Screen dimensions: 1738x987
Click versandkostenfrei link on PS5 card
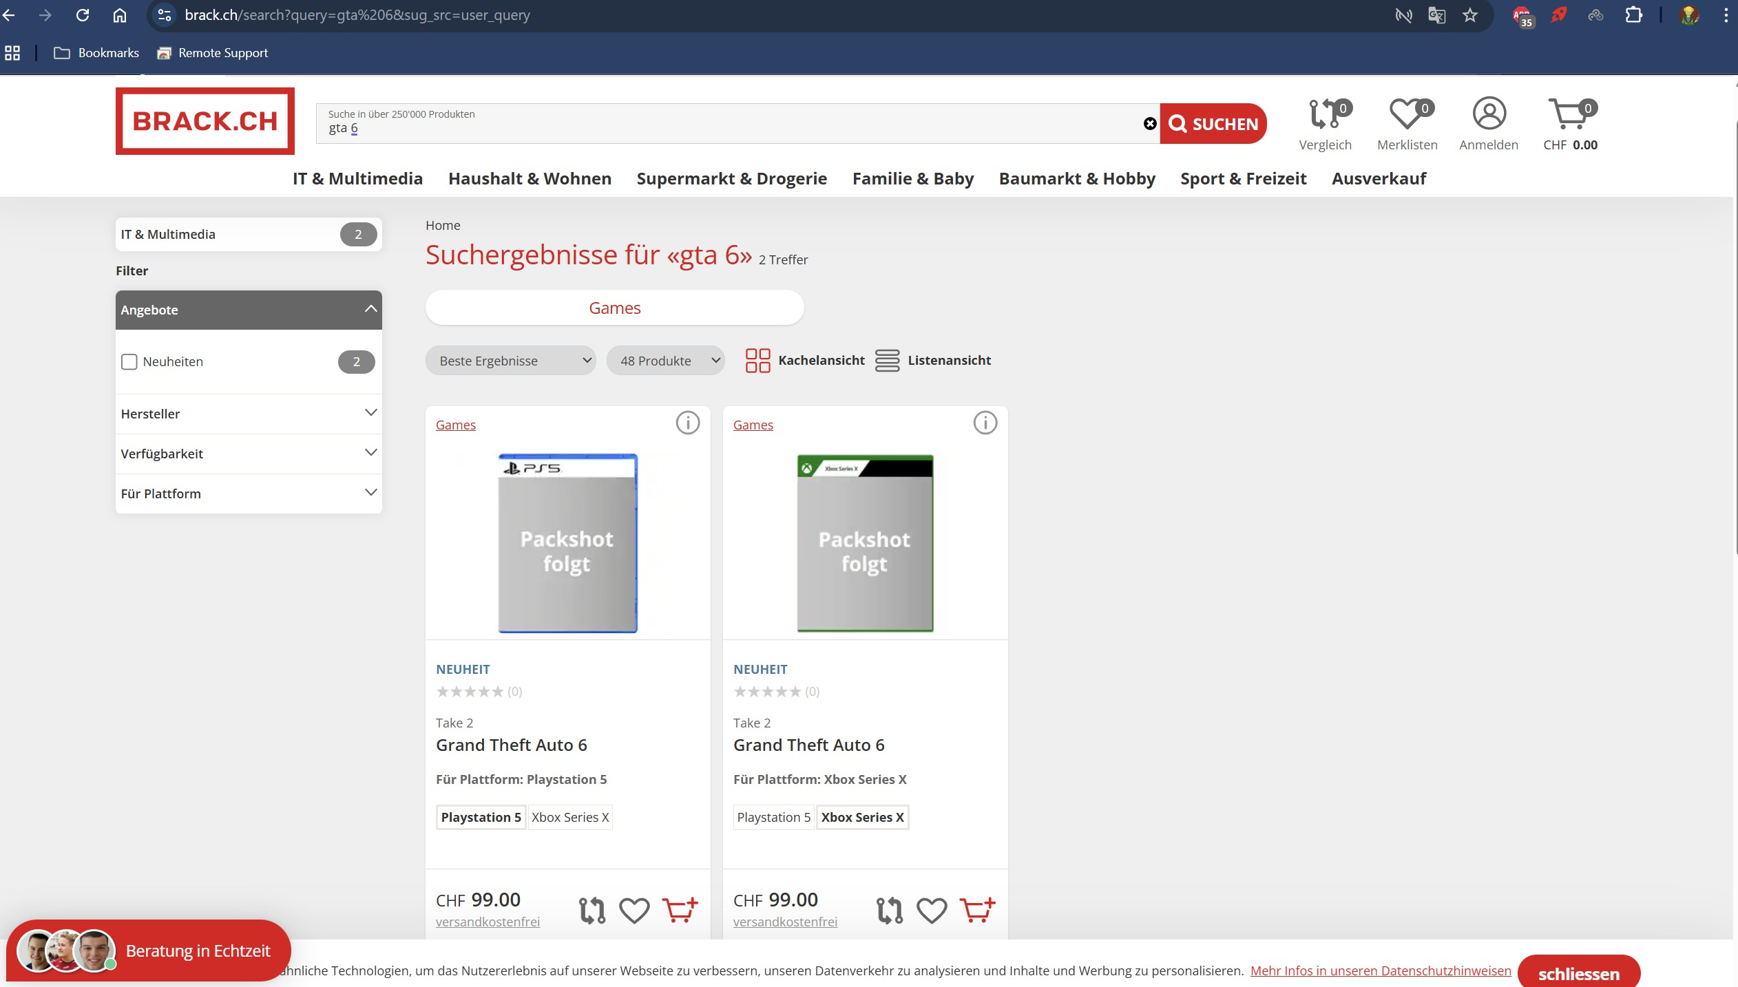point(488,922)
